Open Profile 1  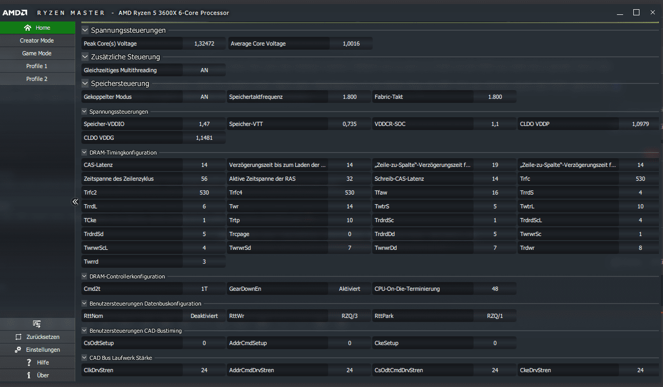[37, 66]
